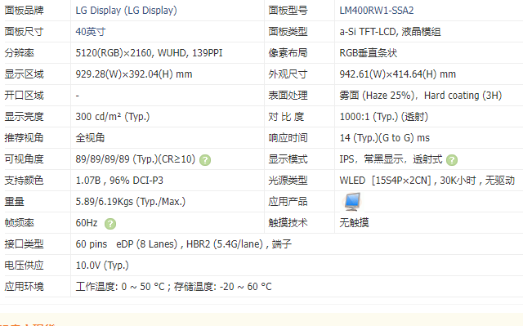Click the 光源类型 label
Viewport: 523px width, 326px height.
(x=288, y=181)
